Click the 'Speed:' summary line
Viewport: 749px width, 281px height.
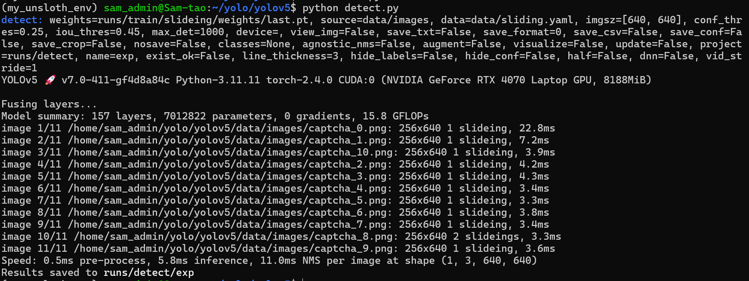pyautogui.click(x=269, y=260)
